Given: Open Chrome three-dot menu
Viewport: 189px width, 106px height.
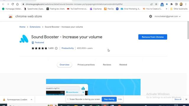Looking at the screenshot, I should coord(186,4).
